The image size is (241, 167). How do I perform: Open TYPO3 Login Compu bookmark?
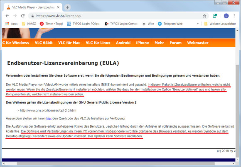[x=121, y=24]
